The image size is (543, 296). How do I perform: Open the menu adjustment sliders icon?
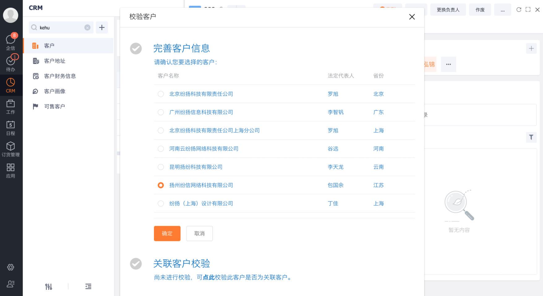pos(49,287)
